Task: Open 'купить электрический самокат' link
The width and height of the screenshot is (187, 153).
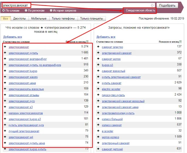Action: (121, 77)
